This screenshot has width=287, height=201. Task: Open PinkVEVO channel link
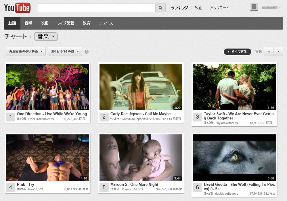pyautogui.click(x=36, y=189)
